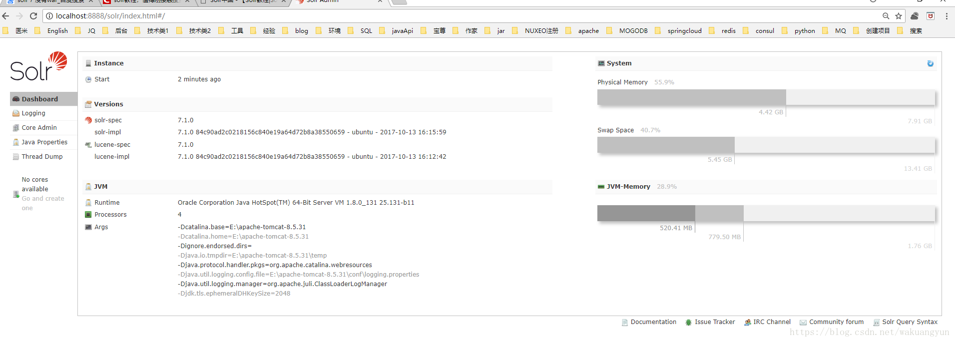
Task: Click the Runtime icon
Action: pyautogui.click(x=88, y=203)
